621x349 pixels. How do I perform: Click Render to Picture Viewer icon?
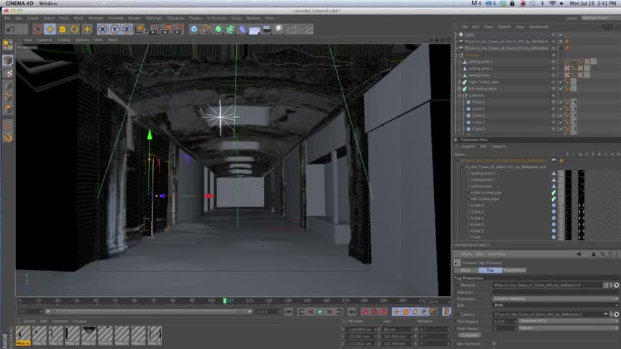pyautogui.click(x=166, y=29)
